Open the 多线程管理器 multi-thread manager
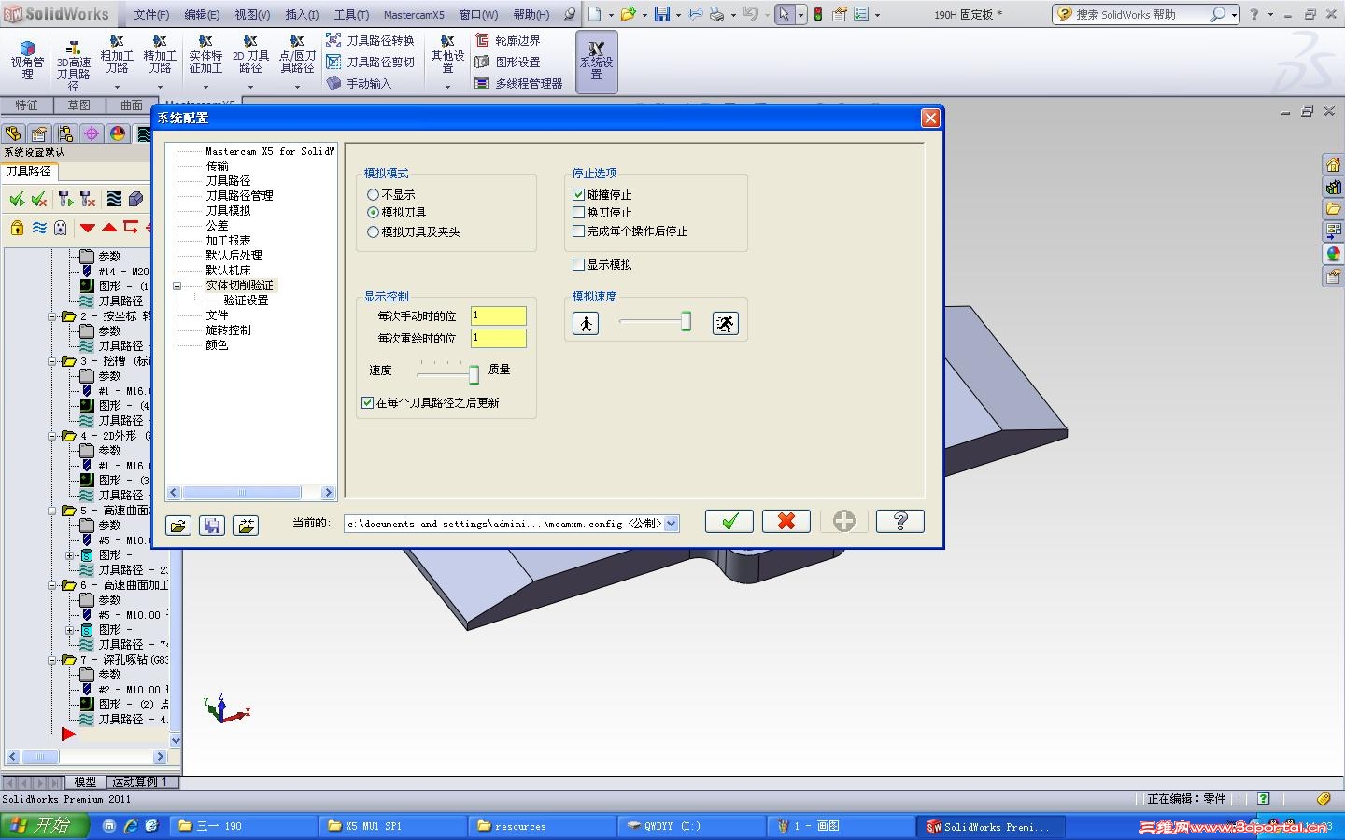1345x840 pixels. pos(518,83)
